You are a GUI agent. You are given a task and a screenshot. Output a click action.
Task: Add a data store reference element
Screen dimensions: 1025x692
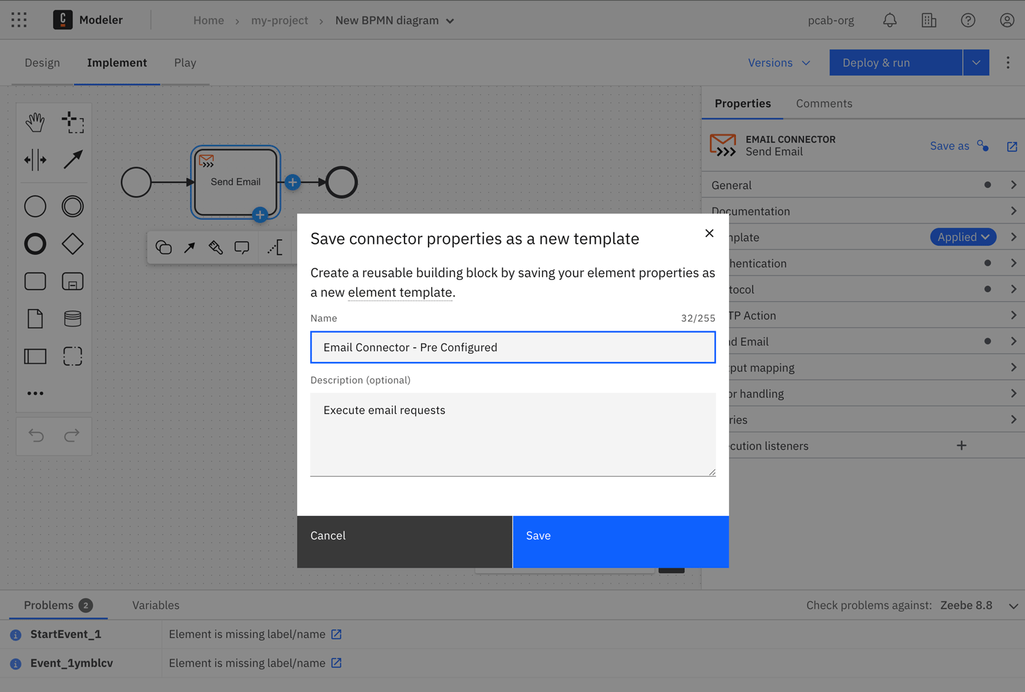coord(72,318)
